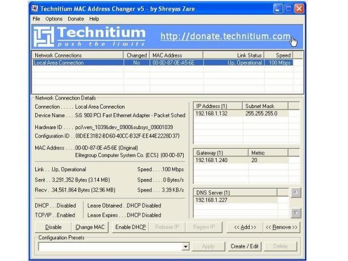Click the MAC Address column header
The image size is (348, 261).
click(x=176, y=55)
